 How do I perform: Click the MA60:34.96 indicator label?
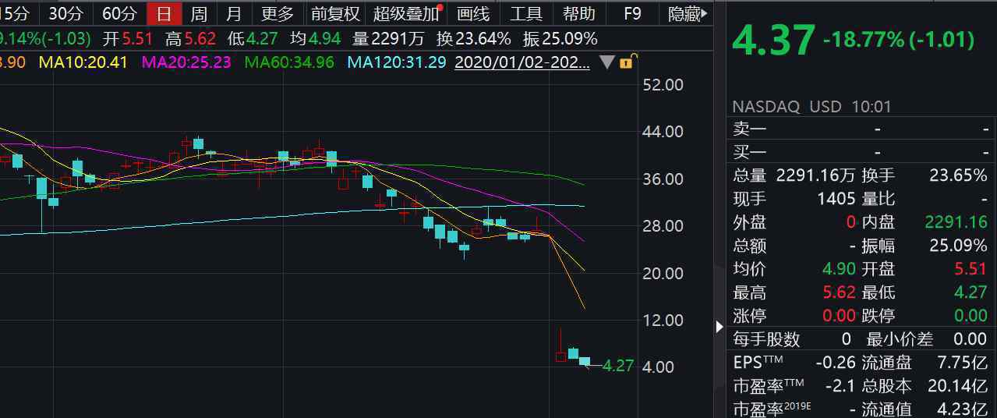(289, 62)
